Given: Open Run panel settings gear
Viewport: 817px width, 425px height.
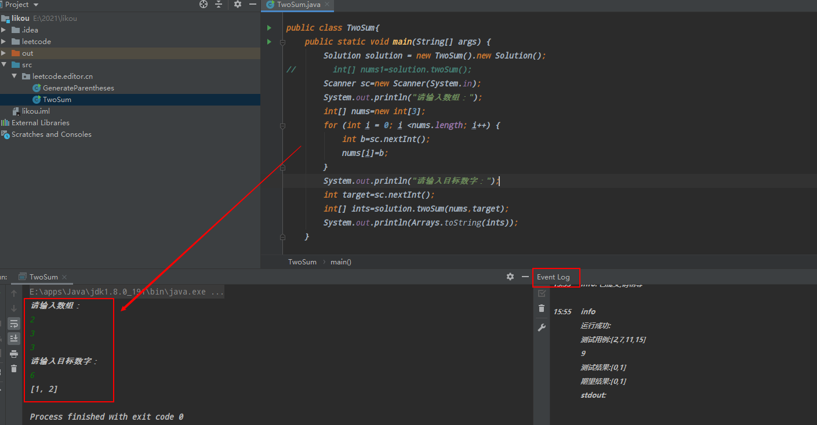Looking at the screenshot, I should [x=510, y=277].
